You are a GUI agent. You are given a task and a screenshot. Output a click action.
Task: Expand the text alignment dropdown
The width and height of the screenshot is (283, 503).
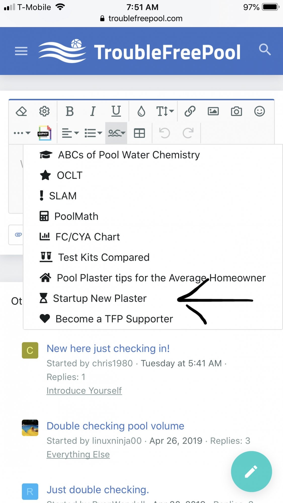(70, 133)
